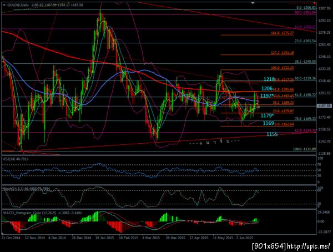Screen dimensions: 333x252
Task: Click the 19 Jan 2015 date label
Action: (x=105, y=238)
